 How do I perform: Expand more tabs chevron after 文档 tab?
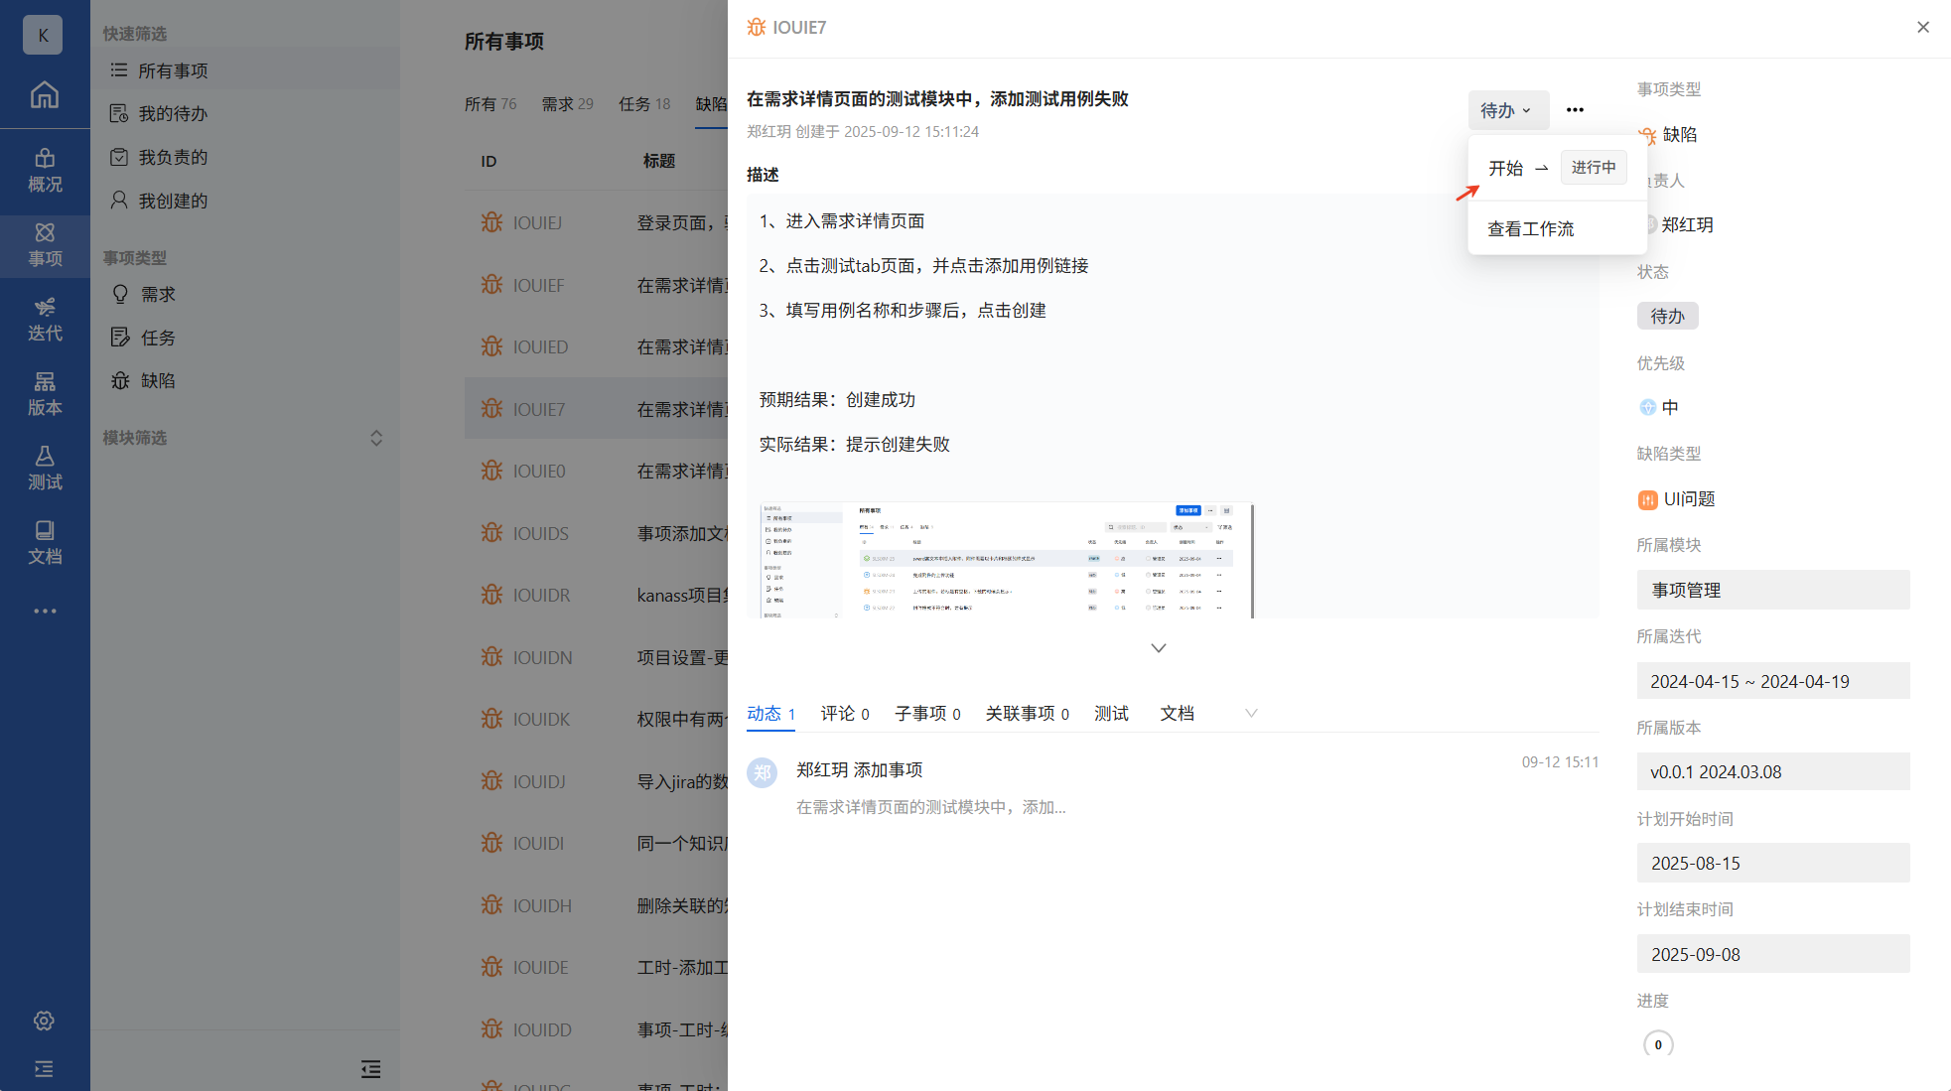1251,713
